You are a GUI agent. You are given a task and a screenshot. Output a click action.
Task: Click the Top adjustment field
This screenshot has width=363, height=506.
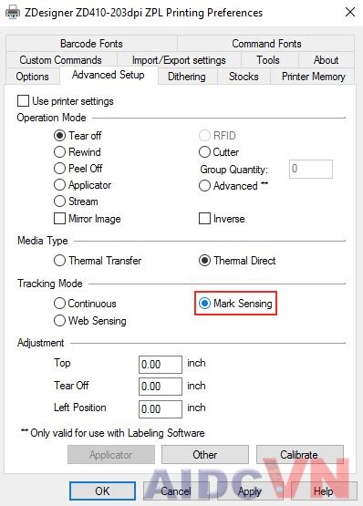click(x=161, y=365)
